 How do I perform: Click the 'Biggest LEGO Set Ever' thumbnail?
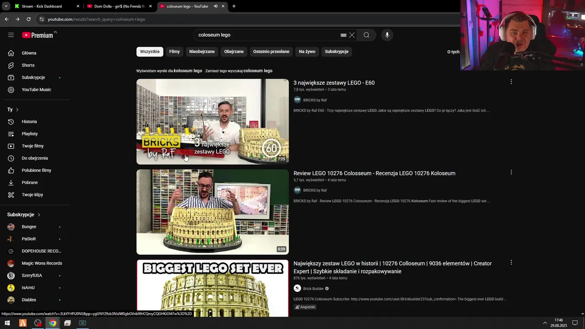tap(213, 288)
